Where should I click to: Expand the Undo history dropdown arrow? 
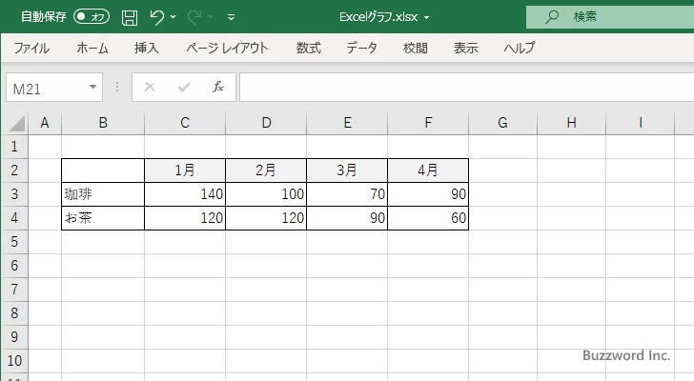click(x=173, y=16)
